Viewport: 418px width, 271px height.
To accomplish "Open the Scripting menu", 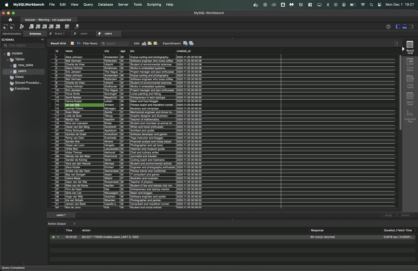I will coord(154,4).
